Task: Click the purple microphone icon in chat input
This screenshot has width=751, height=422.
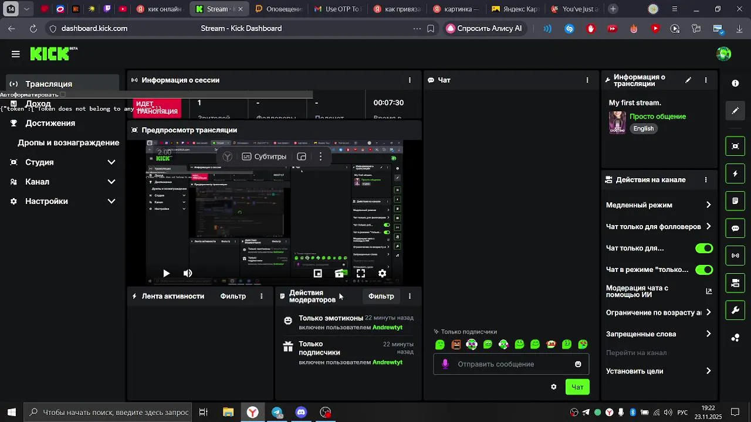Action: (x=445, y=364)
